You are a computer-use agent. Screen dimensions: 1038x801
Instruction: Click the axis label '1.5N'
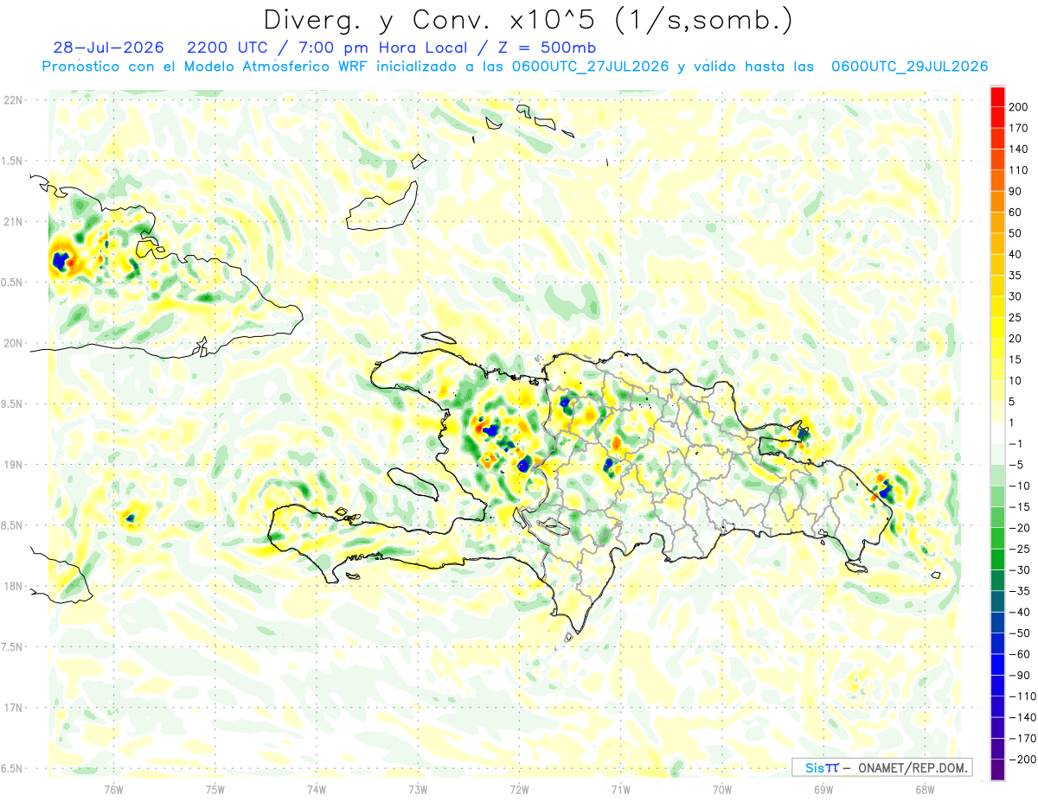tap(13, 161)
